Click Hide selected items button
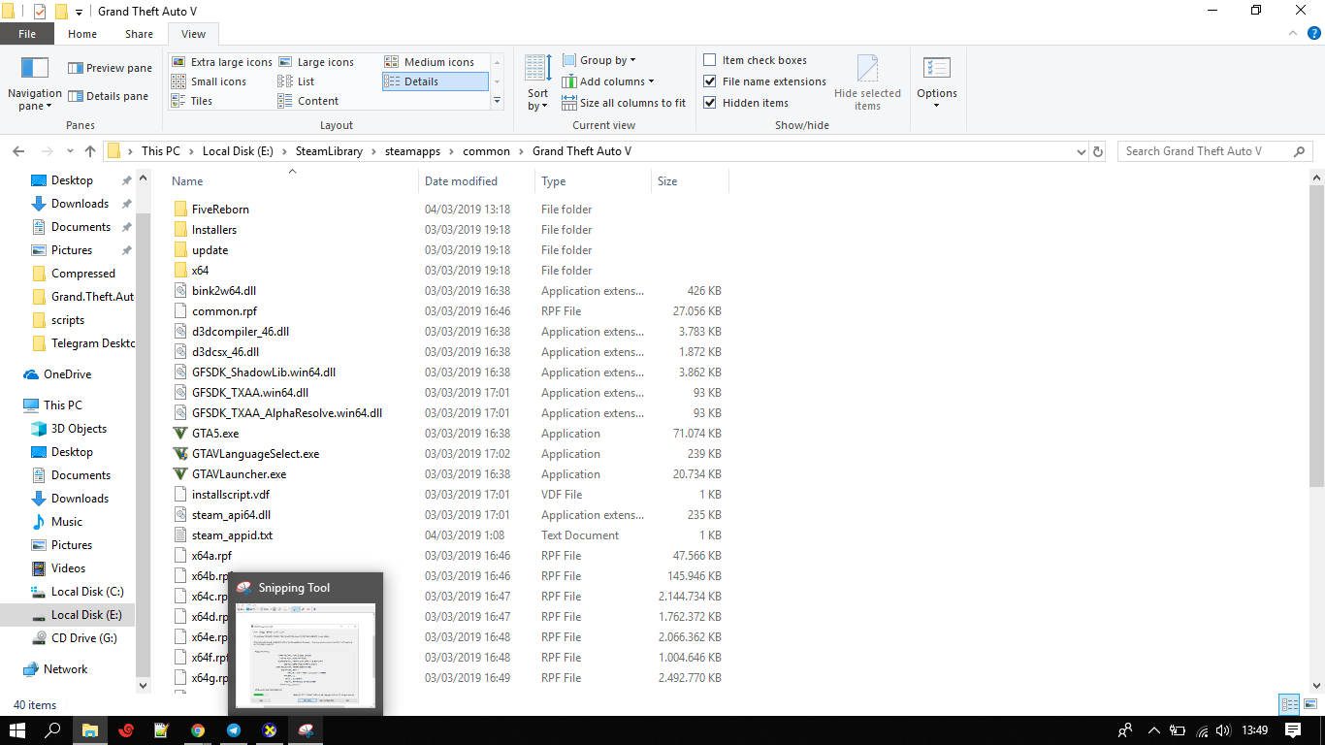The image size is (1325, 745). click(867, 83)
